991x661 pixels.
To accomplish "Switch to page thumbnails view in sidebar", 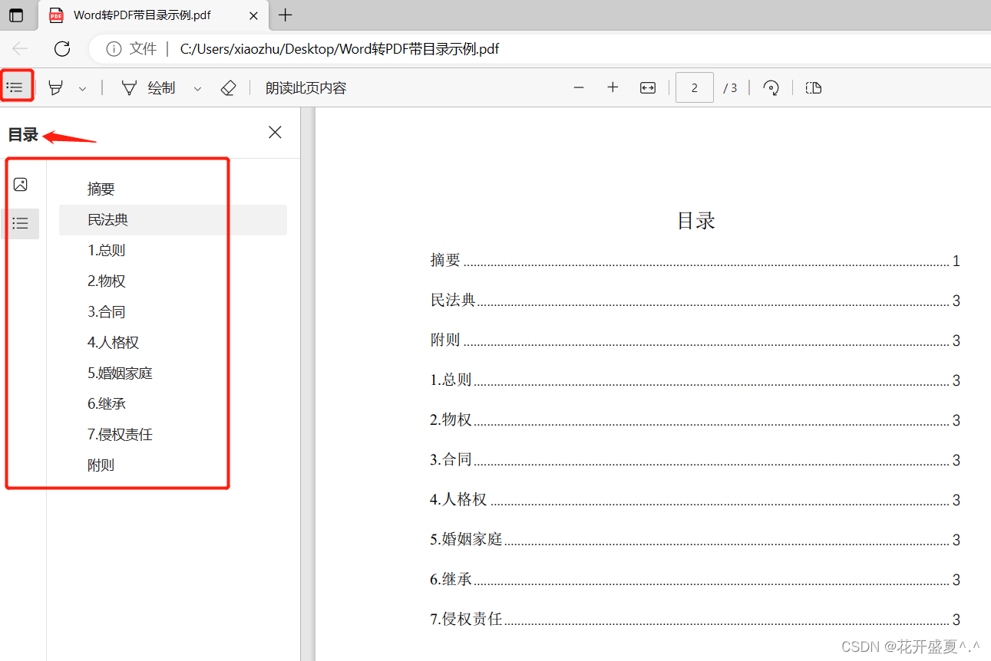I will 21,185.
